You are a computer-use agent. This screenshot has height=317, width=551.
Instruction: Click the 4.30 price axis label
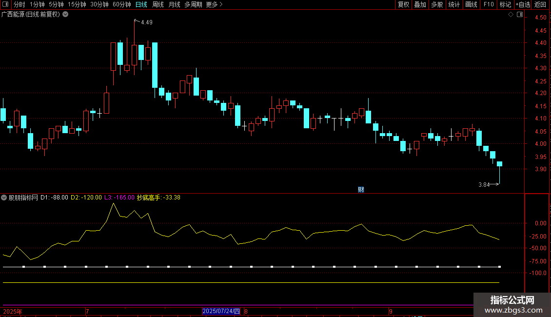point(540,68)
